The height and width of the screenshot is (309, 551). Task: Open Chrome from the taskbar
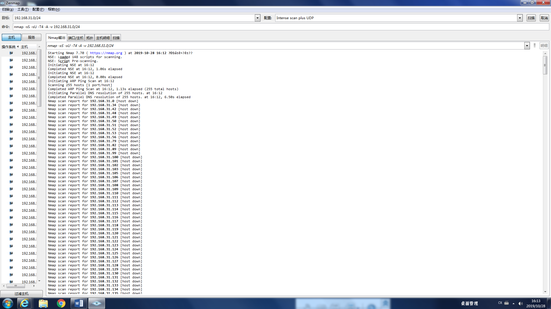tap(61, 303)
